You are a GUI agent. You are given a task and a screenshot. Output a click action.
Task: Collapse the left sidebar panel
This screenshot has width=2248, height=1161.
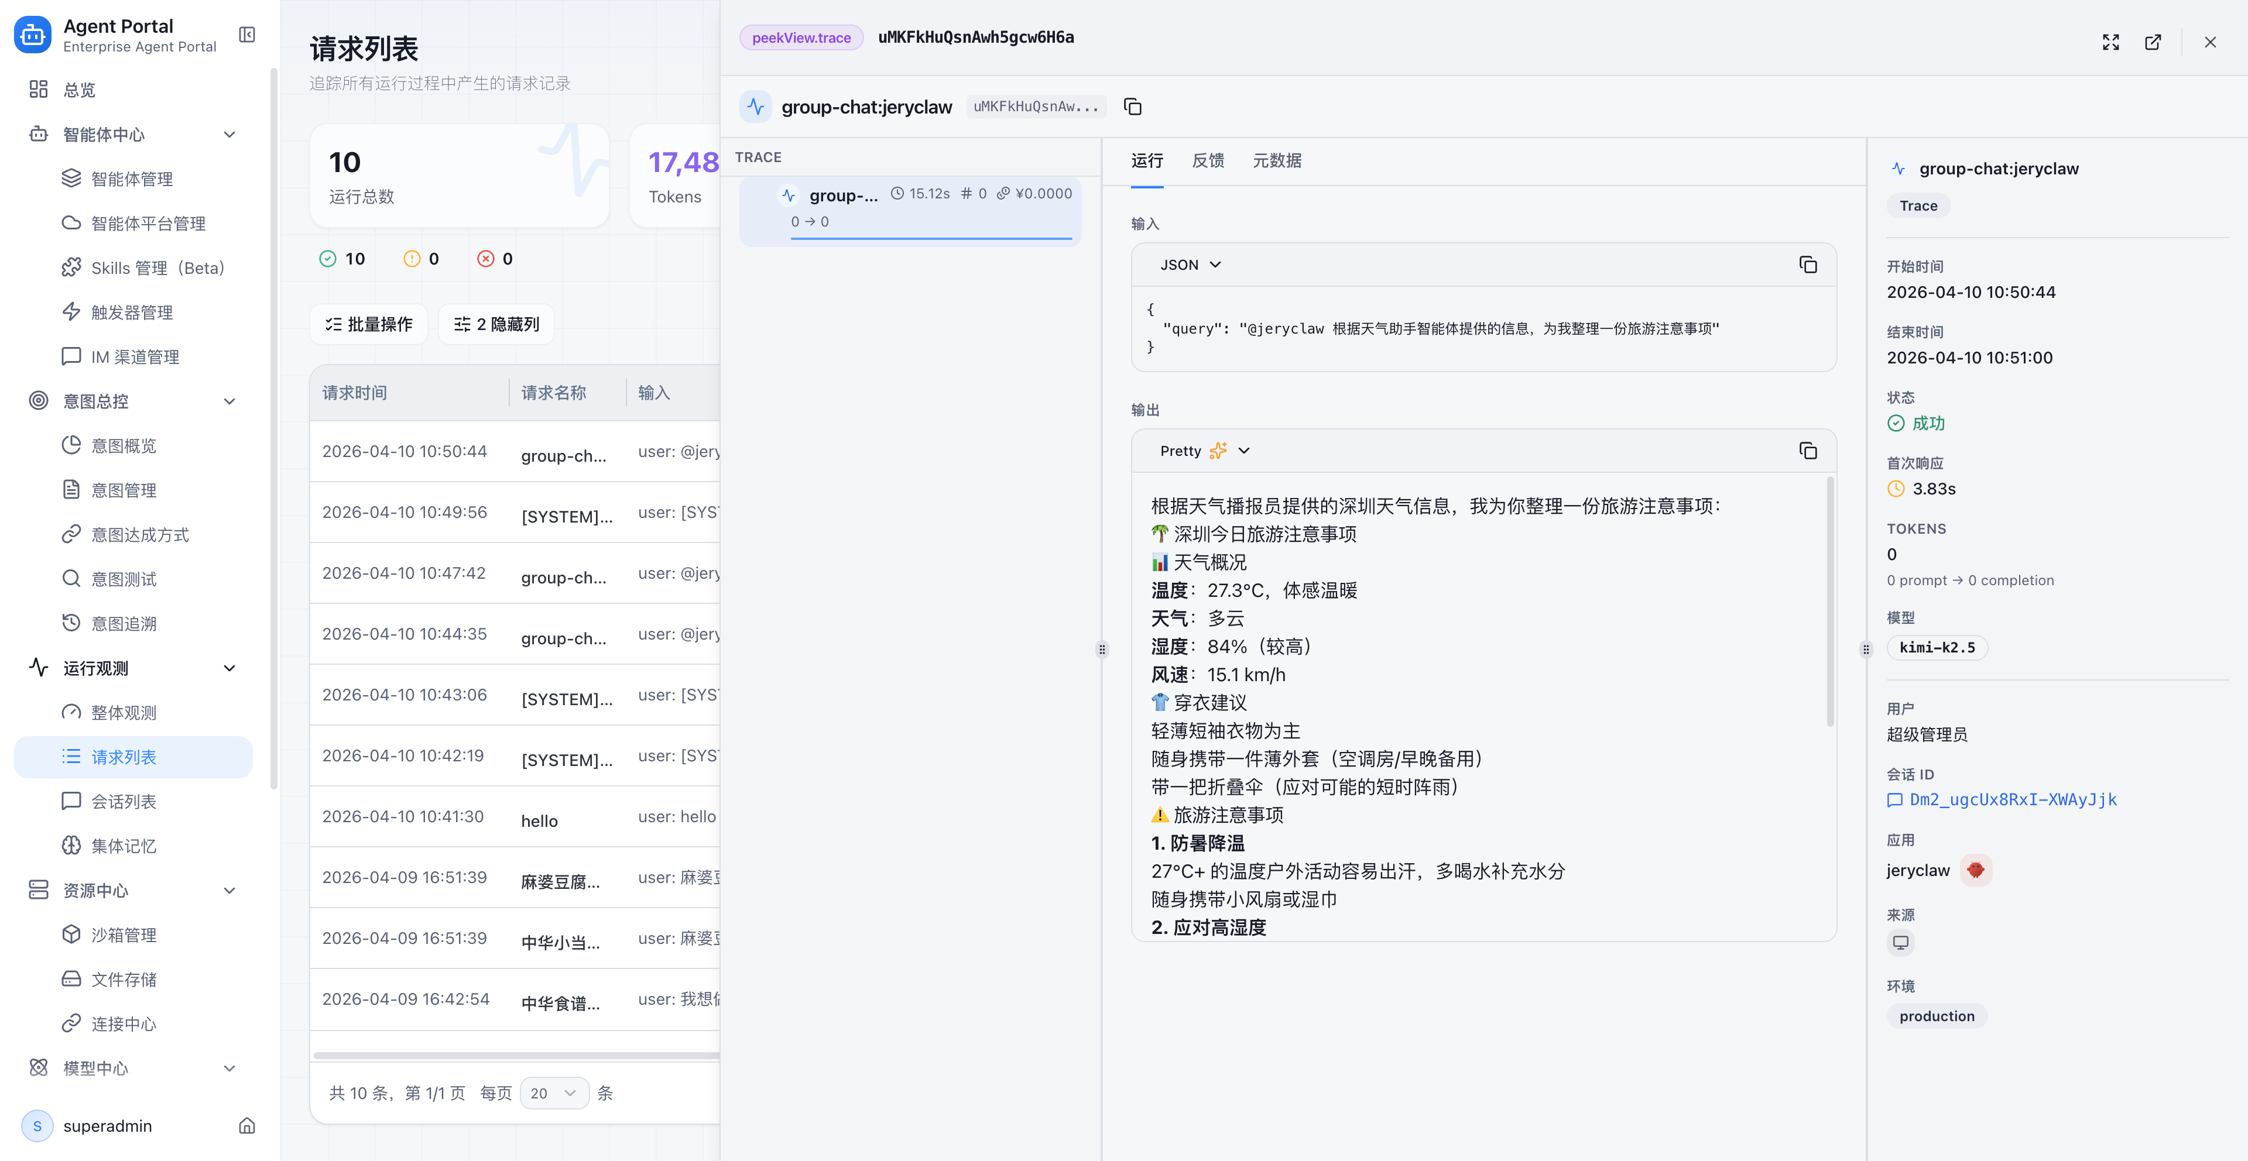247,35
